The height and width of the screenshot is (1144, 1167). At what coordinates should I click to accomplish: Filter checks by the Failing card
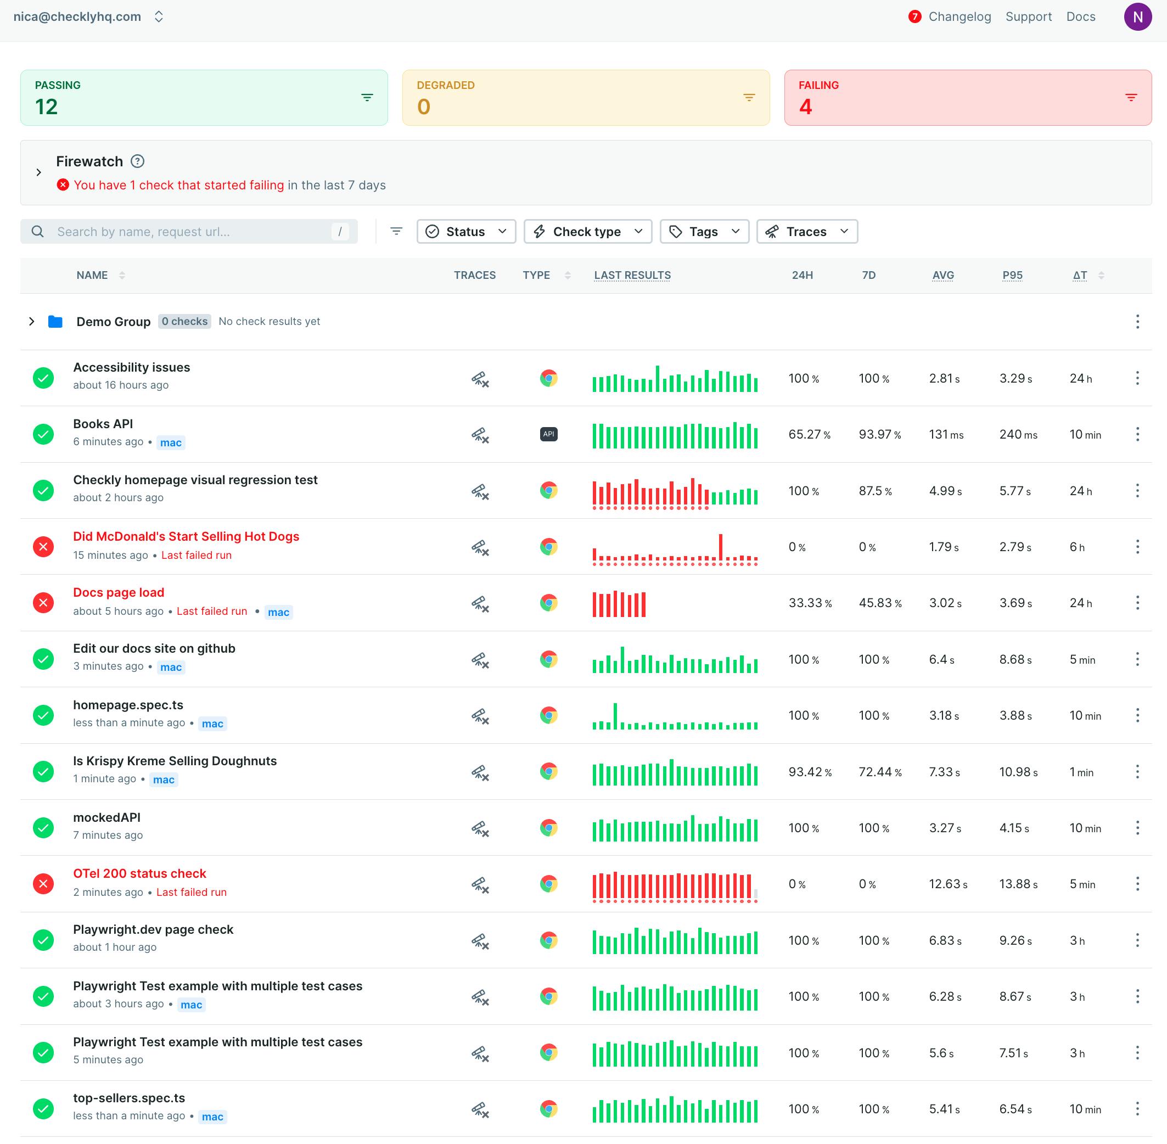pyautogui.click(x=968, y=97)
